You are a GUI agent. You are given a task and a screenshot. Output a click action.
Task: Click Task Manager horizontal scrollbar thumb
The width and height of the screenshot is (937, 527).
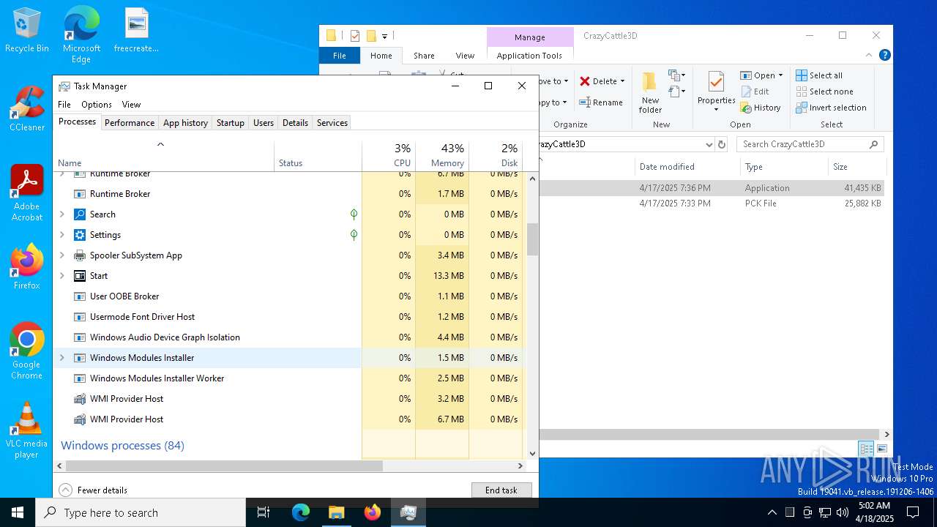[x=224, y=466]
